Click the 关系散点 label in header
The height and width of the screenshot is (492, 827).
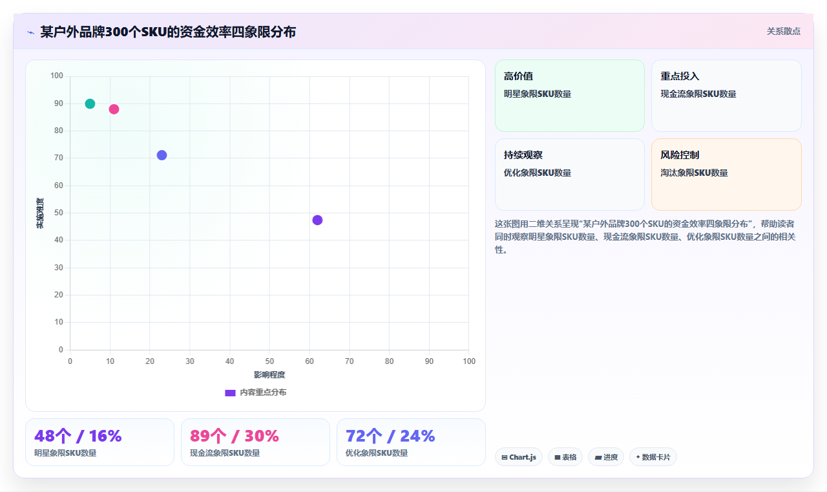[783, 31]
